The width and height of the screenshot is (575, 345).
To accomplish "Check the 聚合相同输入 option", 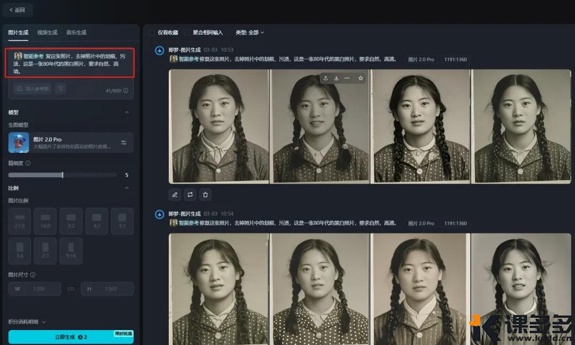I will point(187,32).
